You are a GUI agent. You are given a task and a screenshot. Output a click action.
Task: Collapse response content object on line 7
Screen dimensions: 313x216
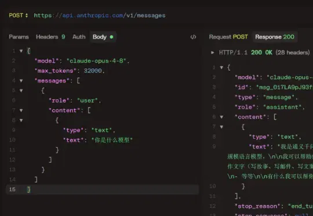(x=221, y=127)
